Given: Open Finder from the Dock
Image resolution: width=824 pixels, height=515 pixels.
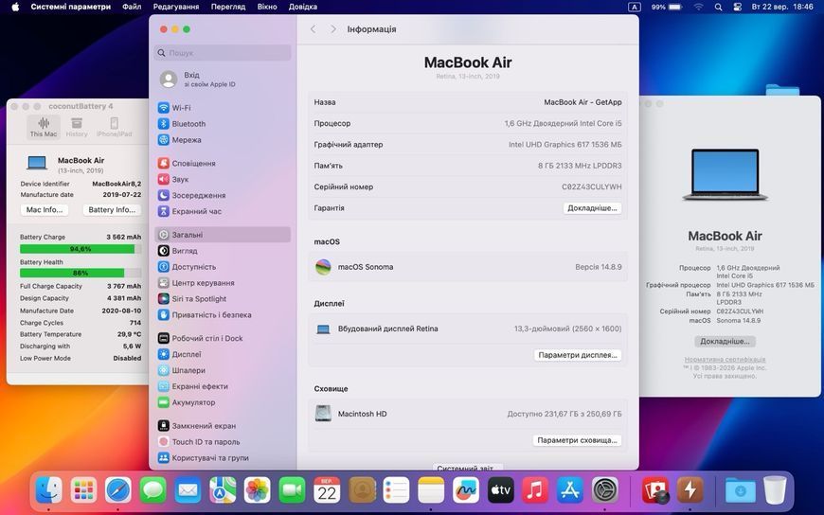Looking at the screenshot, I should tap(49, 490).
